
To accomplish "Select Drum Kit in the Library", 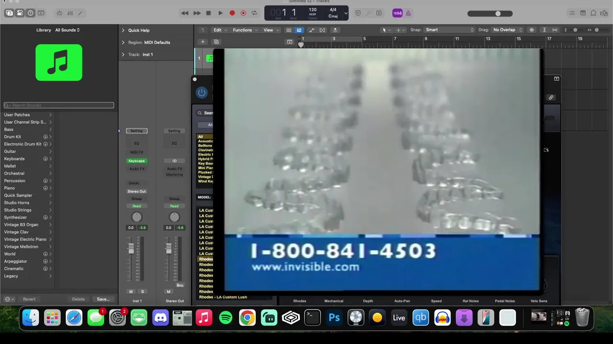I will [28, 137].
